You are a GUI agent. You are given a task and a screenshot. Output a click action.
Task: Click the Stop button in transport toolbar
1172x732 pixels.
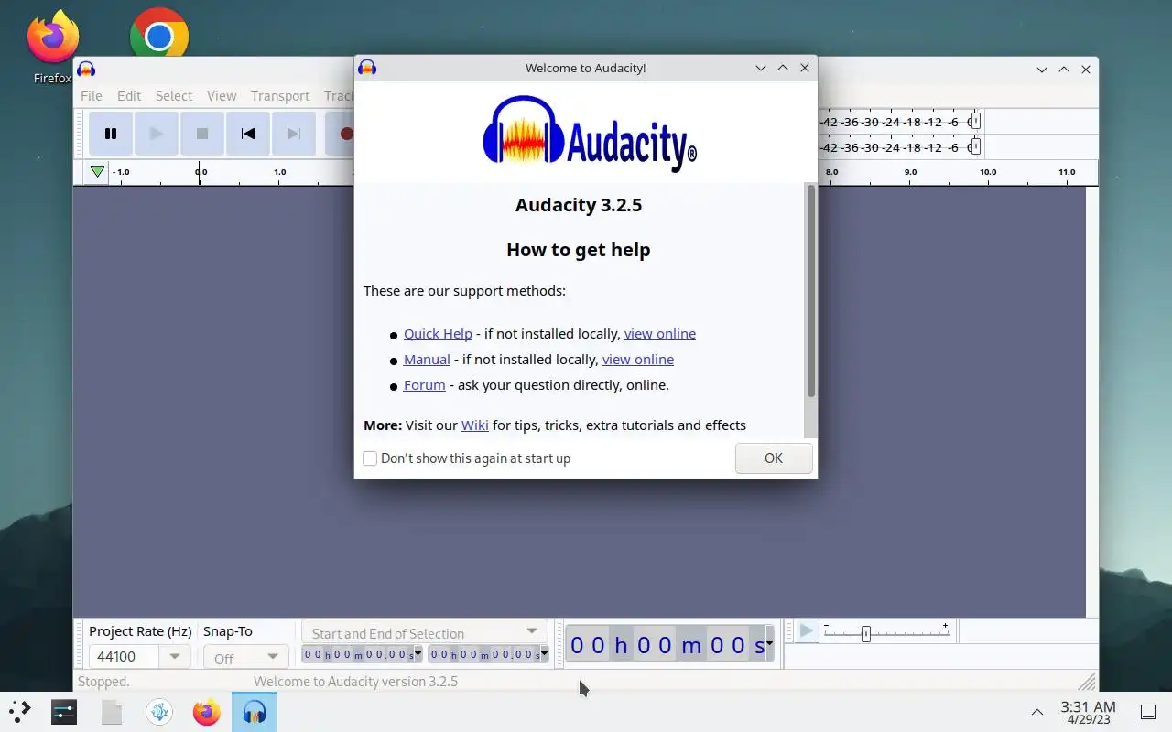coord(202,134)
